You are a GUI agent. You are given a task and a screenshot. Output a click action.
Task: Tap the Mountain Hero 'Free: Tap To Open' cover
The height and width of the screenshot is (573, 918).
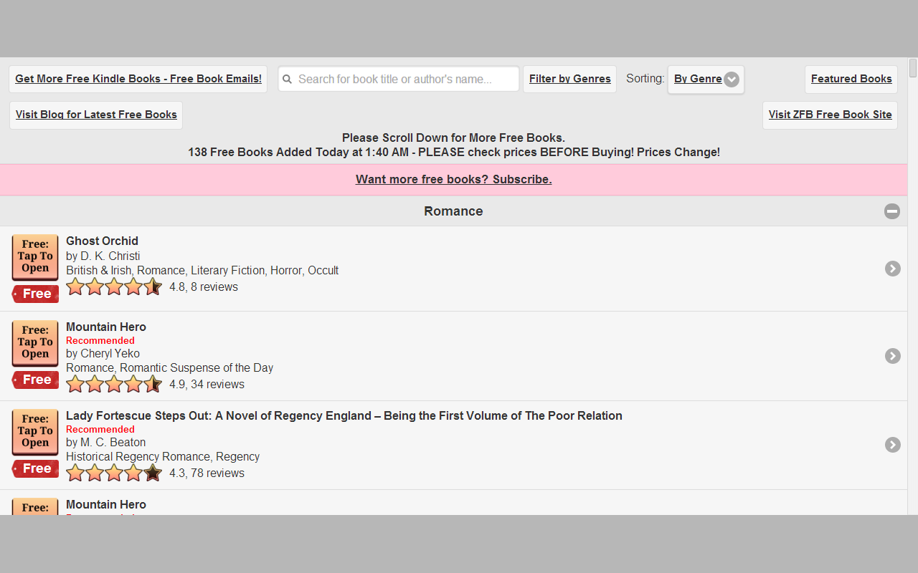click(35, 342)
